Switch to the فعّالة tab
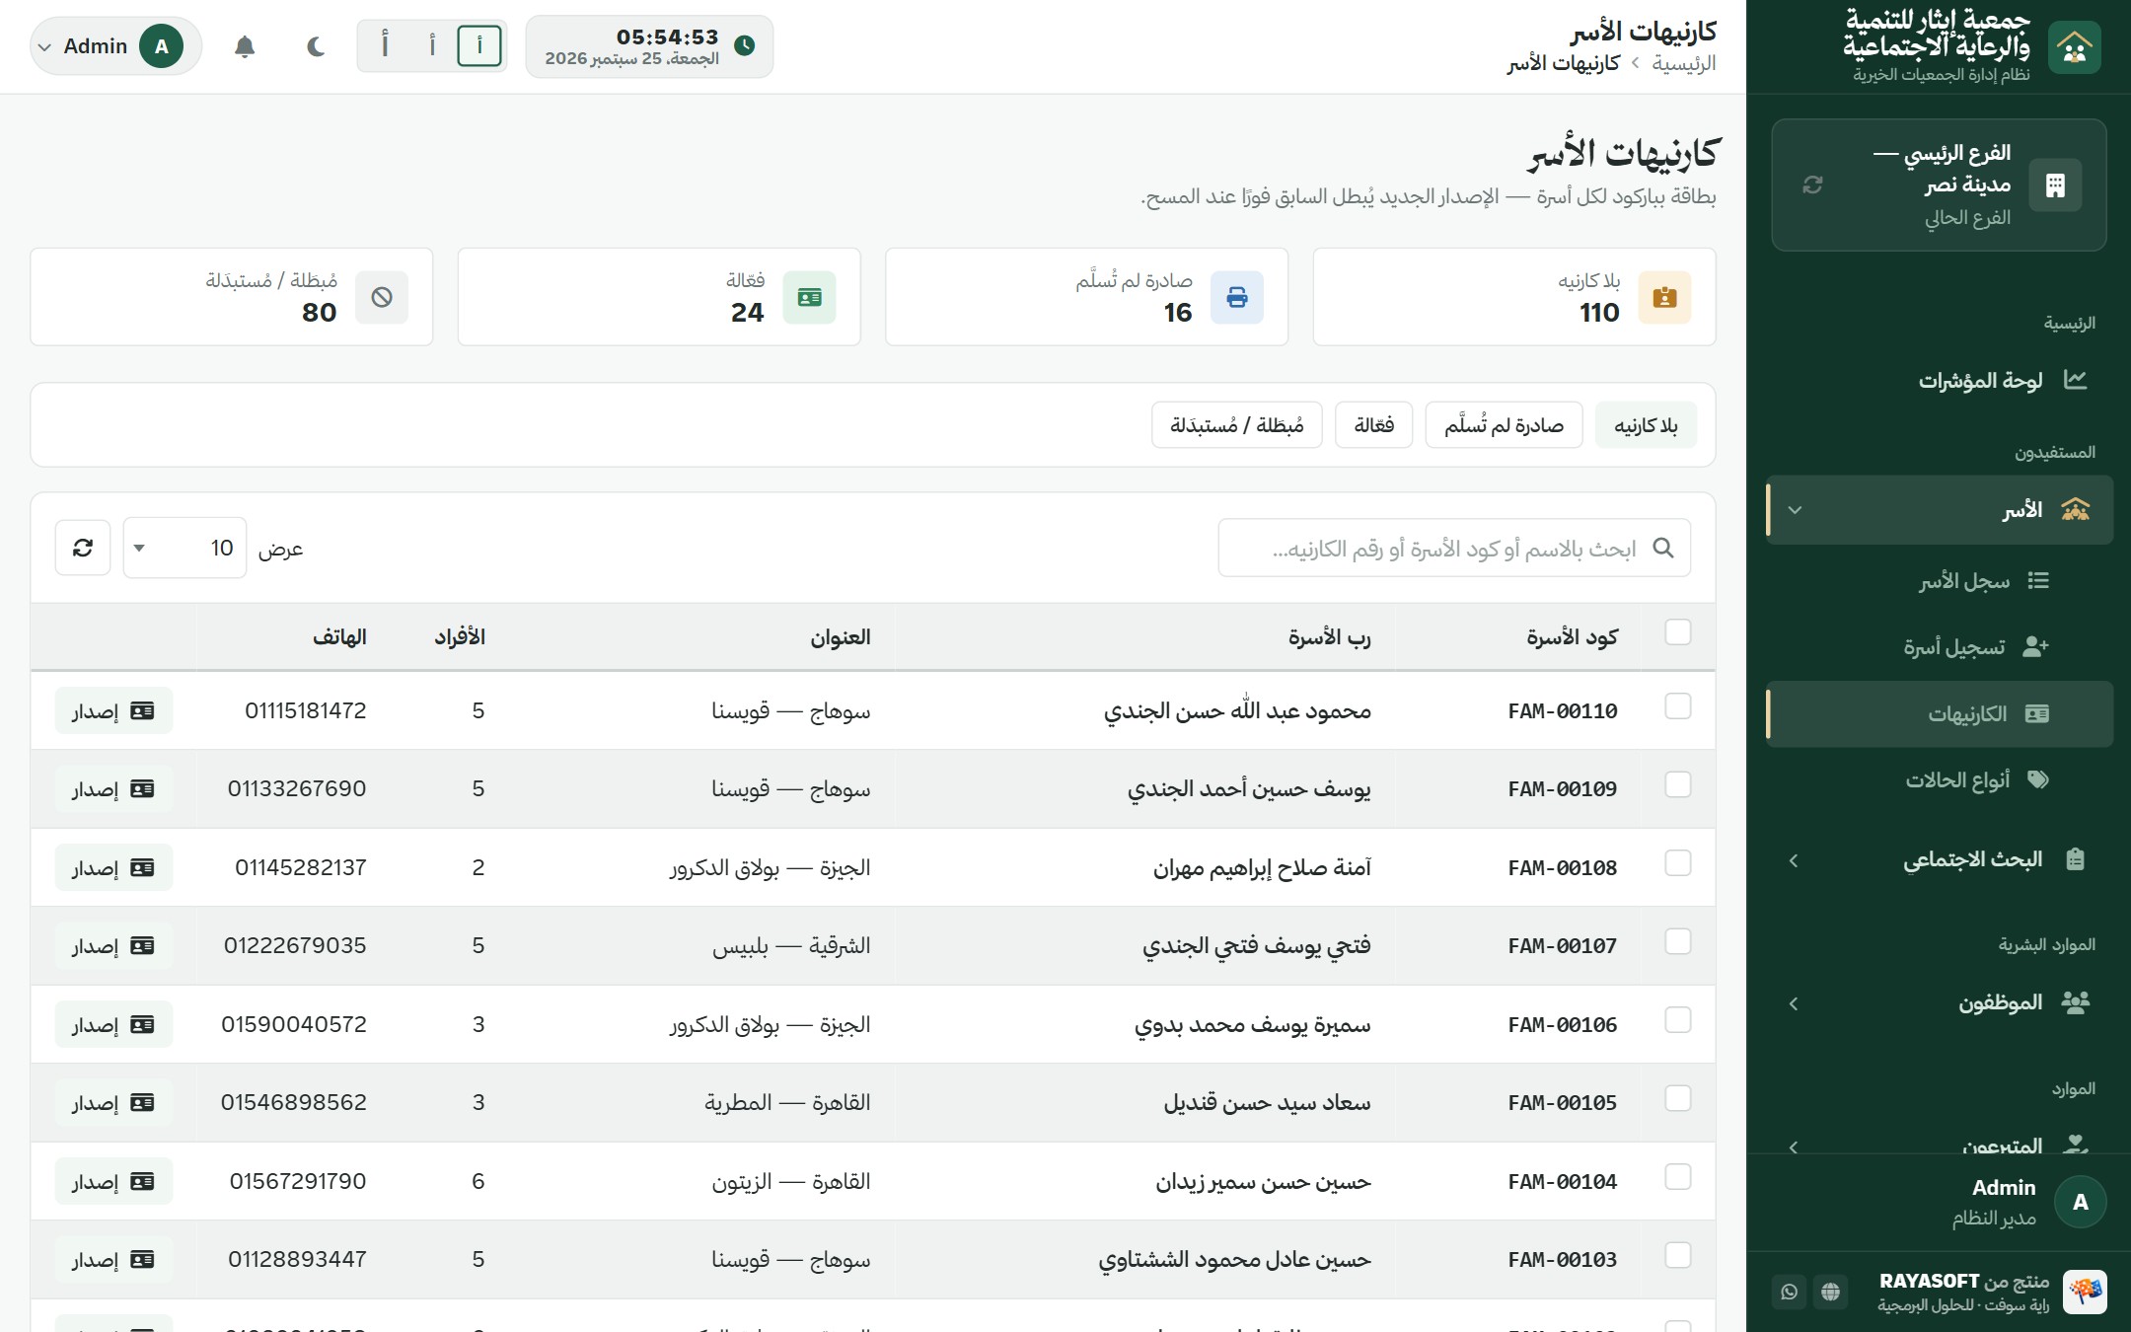This screenshot has width=2131, height=1332. point(1373,425)
